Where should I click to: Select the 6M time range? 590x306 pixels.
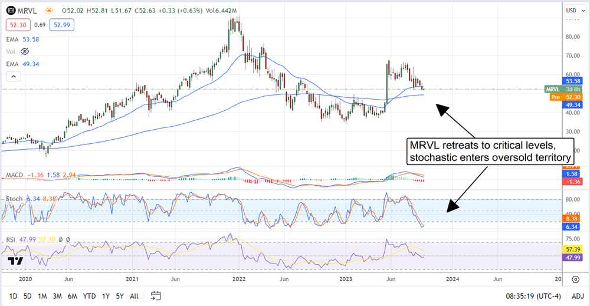[x=72, y=296]
